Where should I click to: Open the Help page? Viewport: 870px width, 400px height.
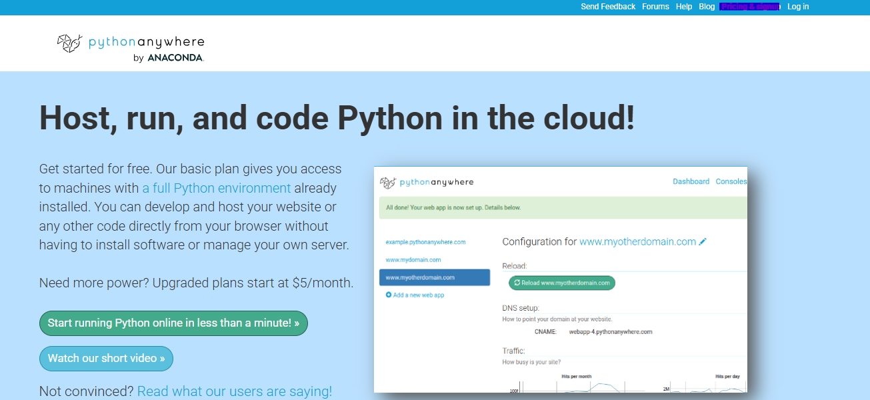tap(684, 7)
